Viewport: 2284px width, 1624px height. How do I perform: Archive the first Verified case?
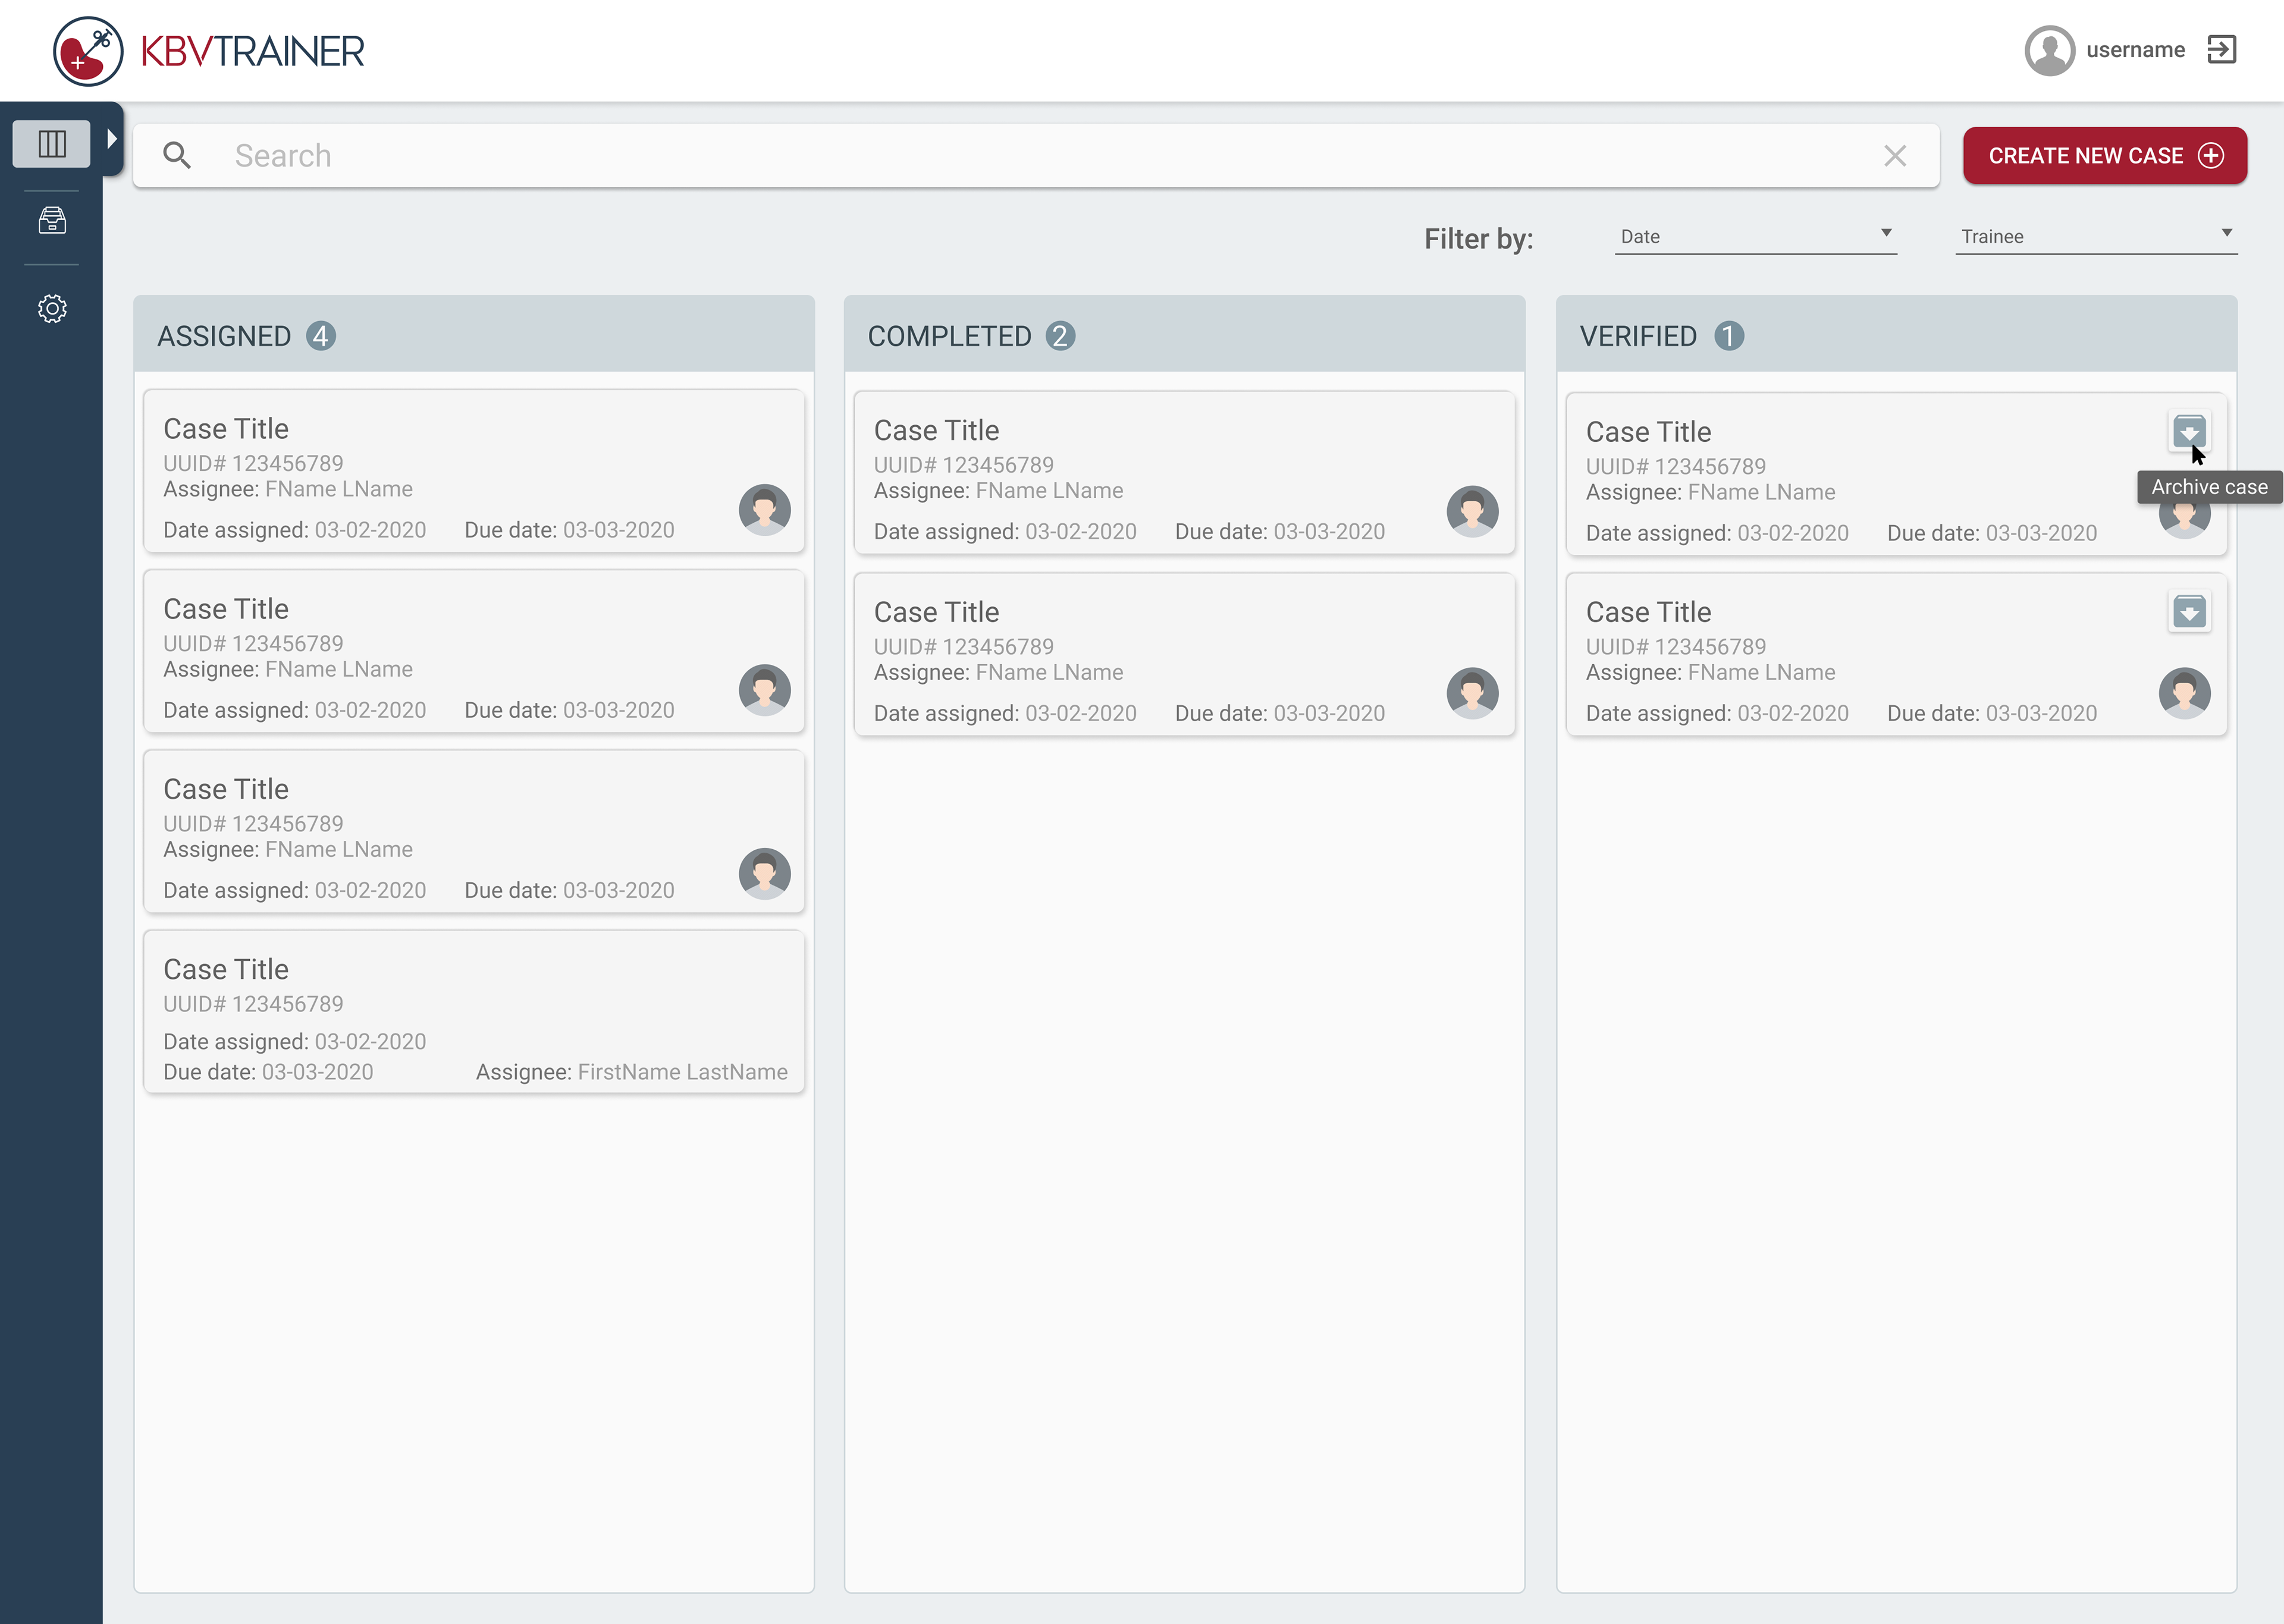(2189, 431)
